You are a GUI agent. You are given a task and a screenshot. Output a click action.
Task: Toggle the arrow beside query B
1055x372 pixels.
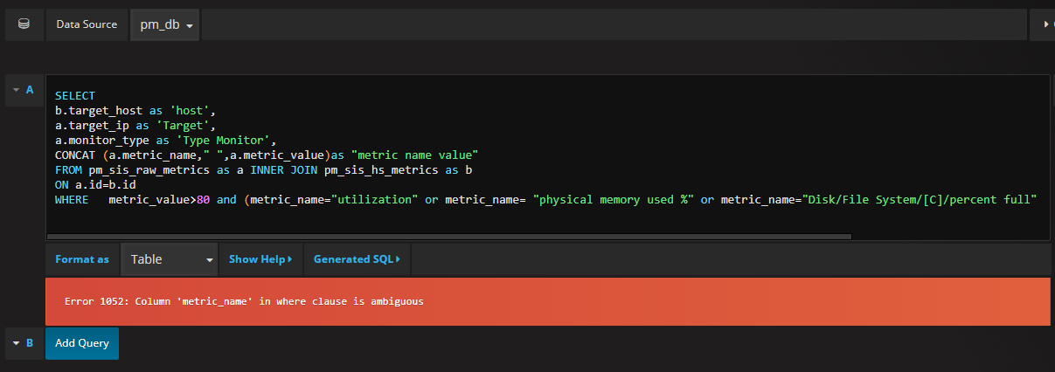click(16, 343)
